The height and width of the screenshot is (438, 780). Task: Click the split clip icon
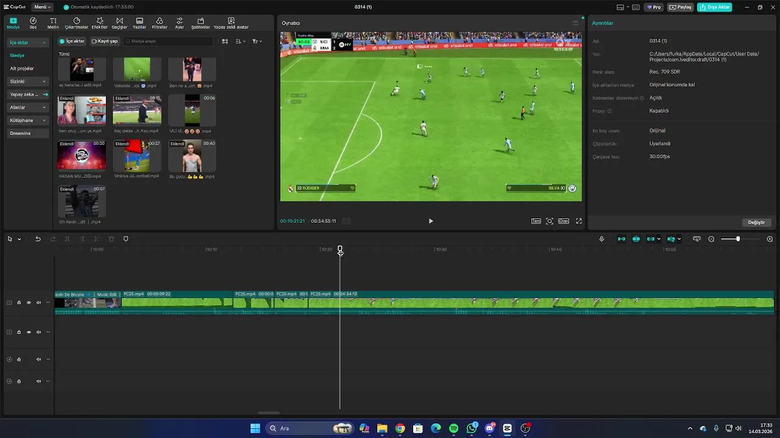(x=67, y=239)
